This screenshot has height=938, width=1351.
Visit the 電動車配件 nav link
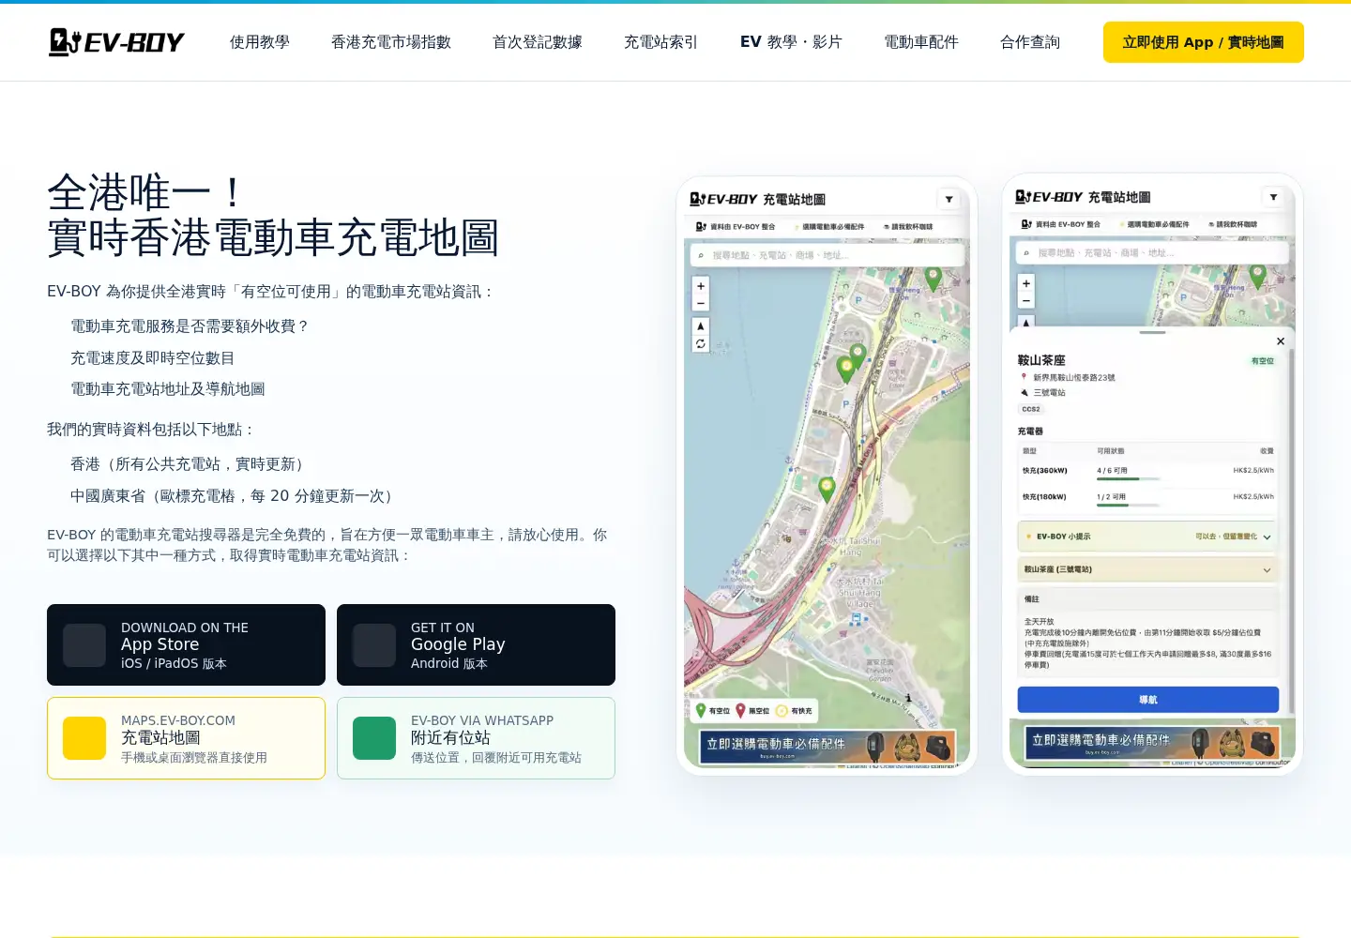tap(921, 42)
